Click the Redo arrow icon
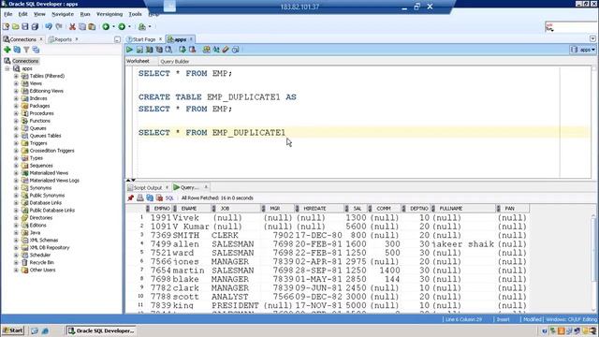The image size is (599, 337). pyautogui.click(x=59, y=27)
